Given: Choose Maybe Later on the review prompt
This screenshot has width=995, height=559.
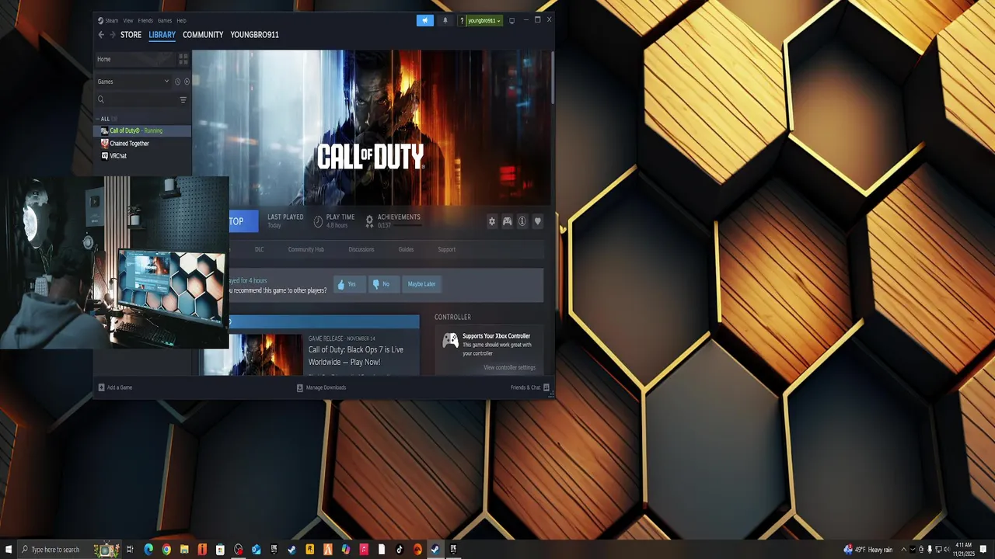Looking at the screenshot, I should [421, 284].
